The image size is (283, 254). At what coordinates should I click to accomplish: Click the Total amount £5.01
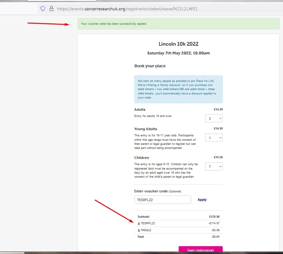(x=216, y=237)
